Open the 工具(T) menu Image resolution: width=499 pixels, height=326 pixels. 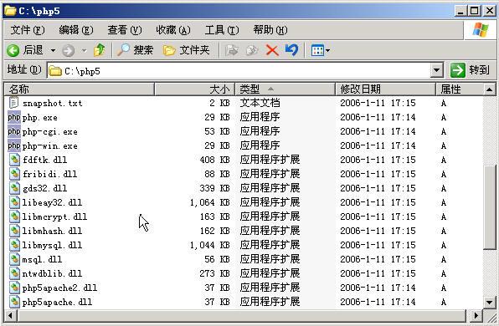point(222,30)
